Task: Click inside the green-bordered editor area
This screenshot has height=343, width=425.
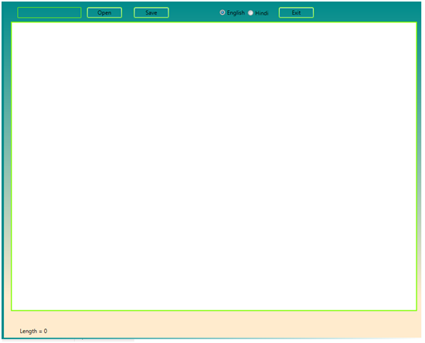Action: 214,166
